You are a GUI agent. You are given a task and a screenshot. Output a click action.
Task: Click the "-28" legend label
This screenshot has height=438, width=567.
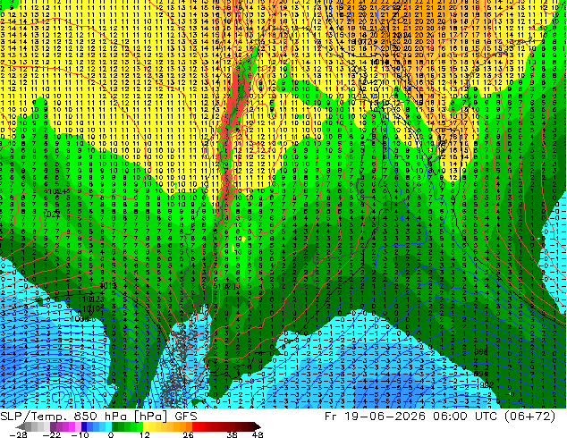(x=18, y=434)
